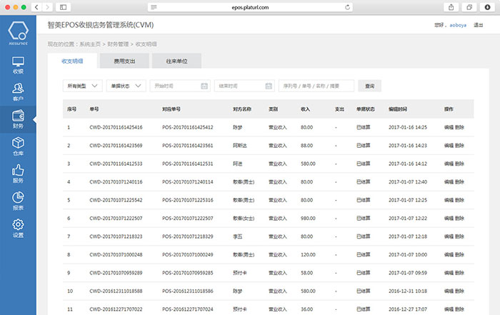Image resolution: width=500 pixels, height=315 pixels.
Task: Click 编辑 for row CWD-201612311018588
Action: coord(449,291)
